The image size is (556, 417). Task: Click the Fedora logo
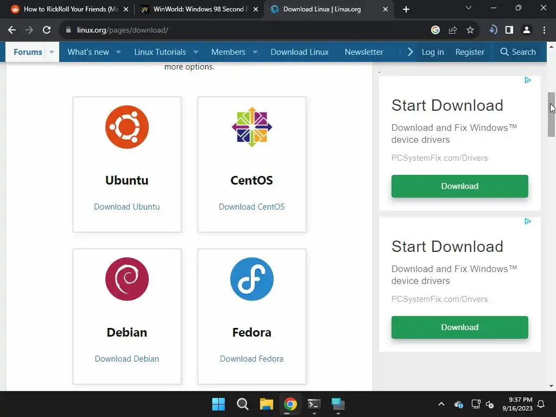[252, 279]
